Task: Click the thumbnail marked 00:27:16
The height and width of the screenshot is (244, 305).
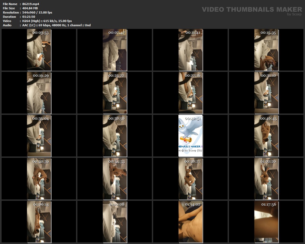Action: click(190, 93)
